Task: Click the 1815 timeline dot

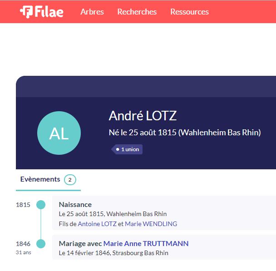Action: pyautogui.click(x=41, y=205)
